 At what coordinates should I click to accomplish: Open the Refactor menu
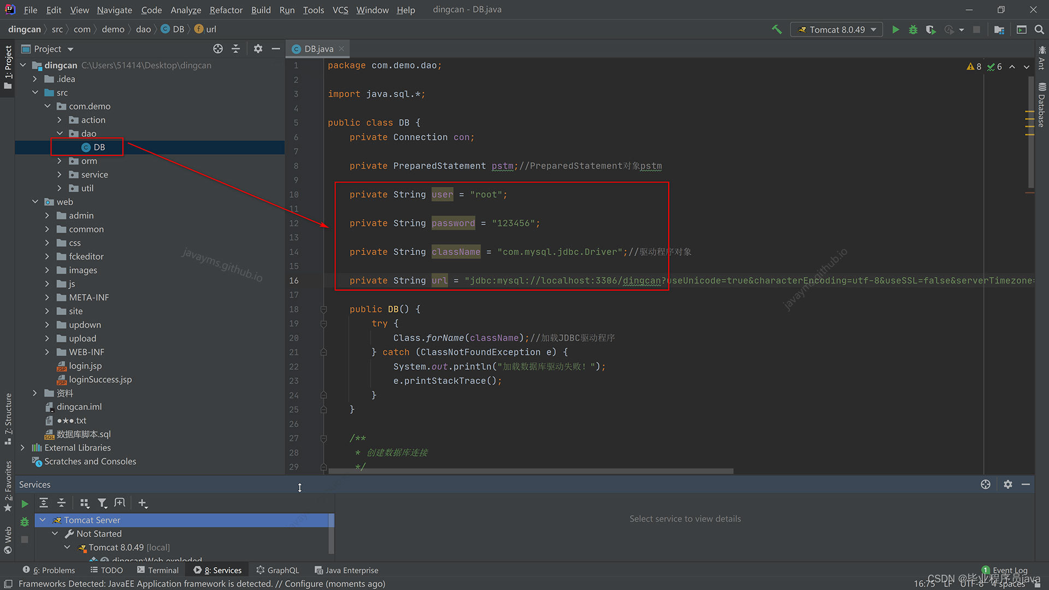(x=226, y=10)
